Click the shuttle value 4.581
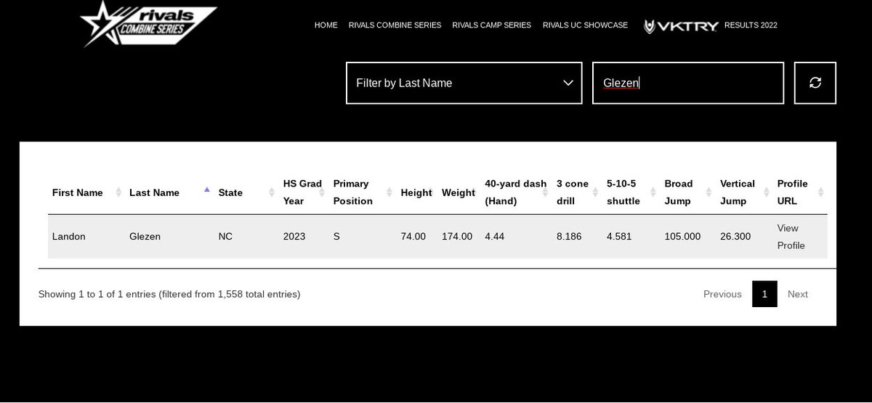872x403 pixels. [x=619, y=237]
